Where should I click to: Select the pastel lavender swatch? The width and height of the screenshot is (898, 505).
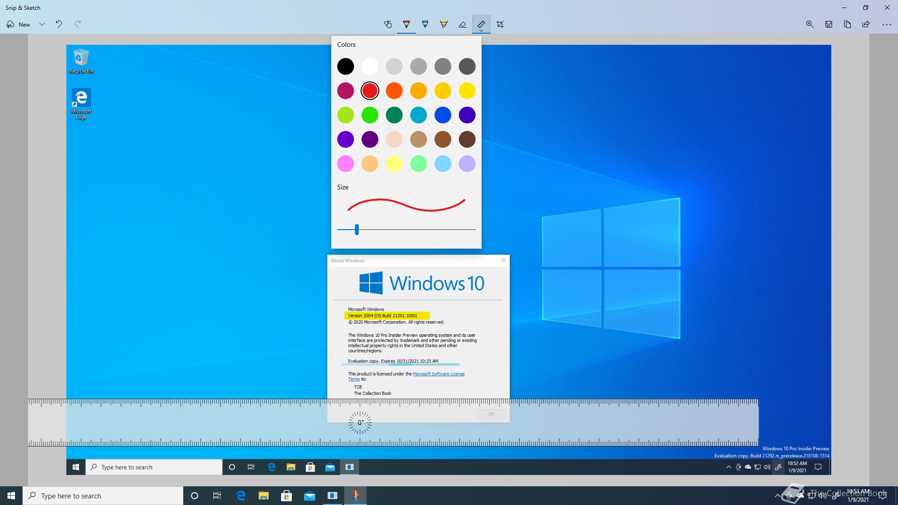coord(467,164)
